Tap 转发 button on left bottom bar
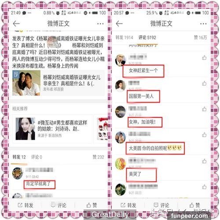Viewport: 220px width, 220px height. pyautogui.click(x=26, y=205)
